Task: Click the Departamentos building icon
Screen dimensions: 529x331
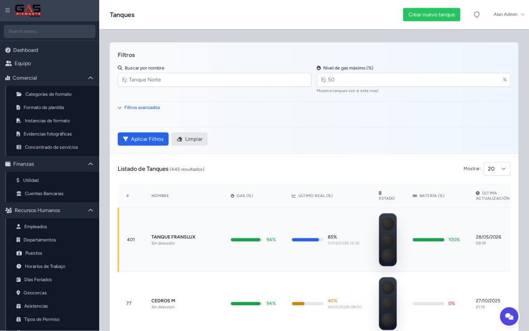Action: 18,240
